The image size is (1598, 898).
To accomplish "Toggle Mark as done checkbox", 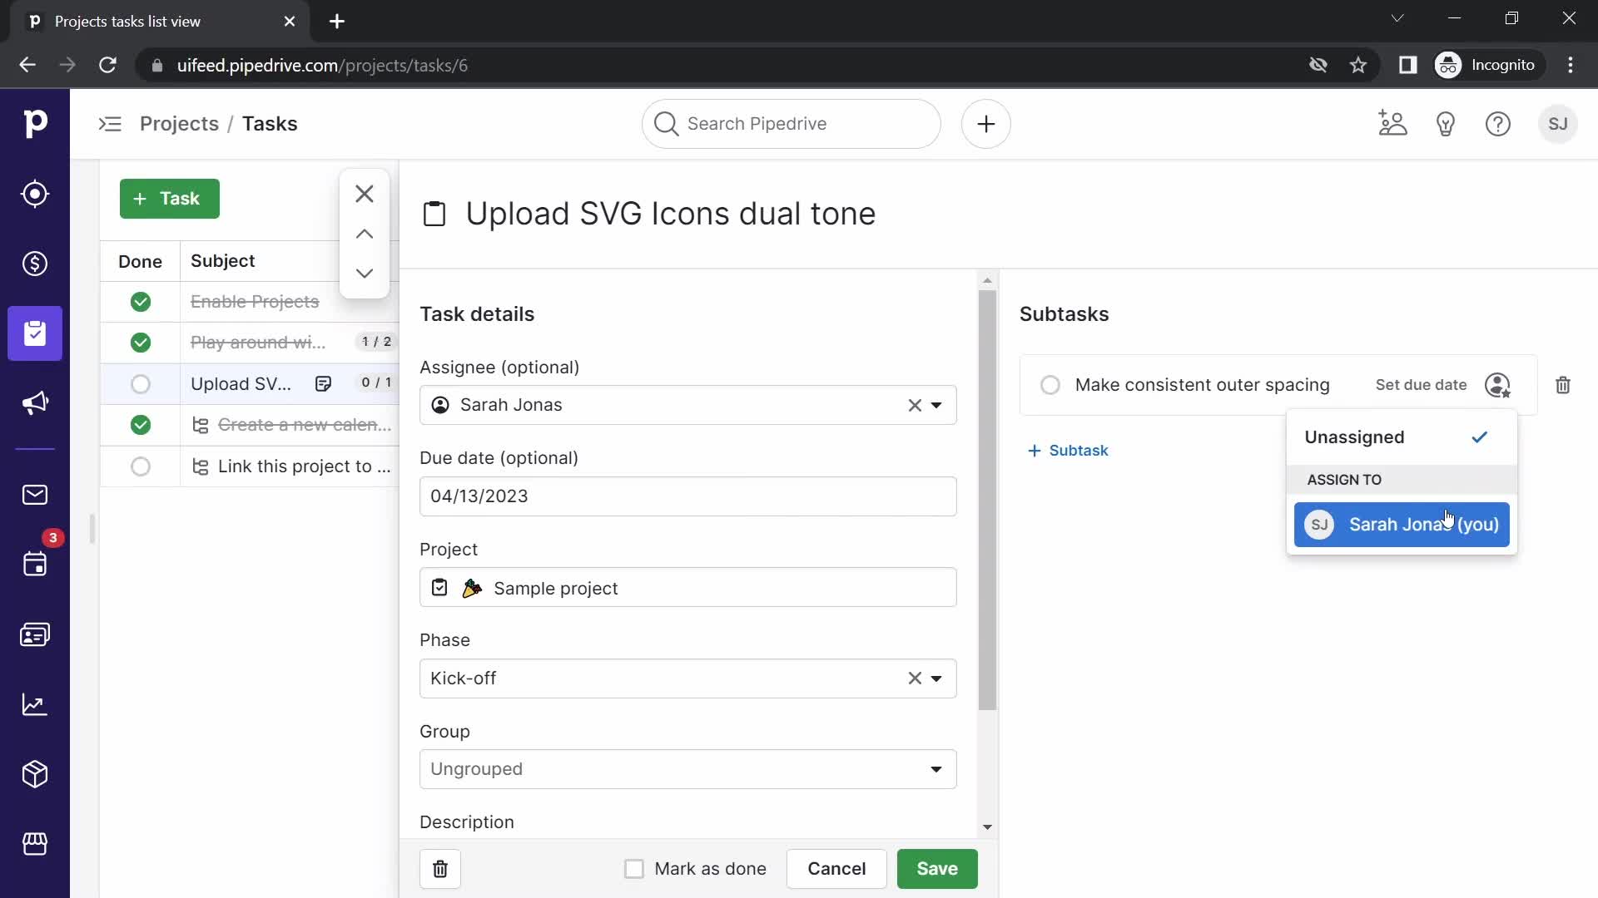I will [x=634, y=868].
